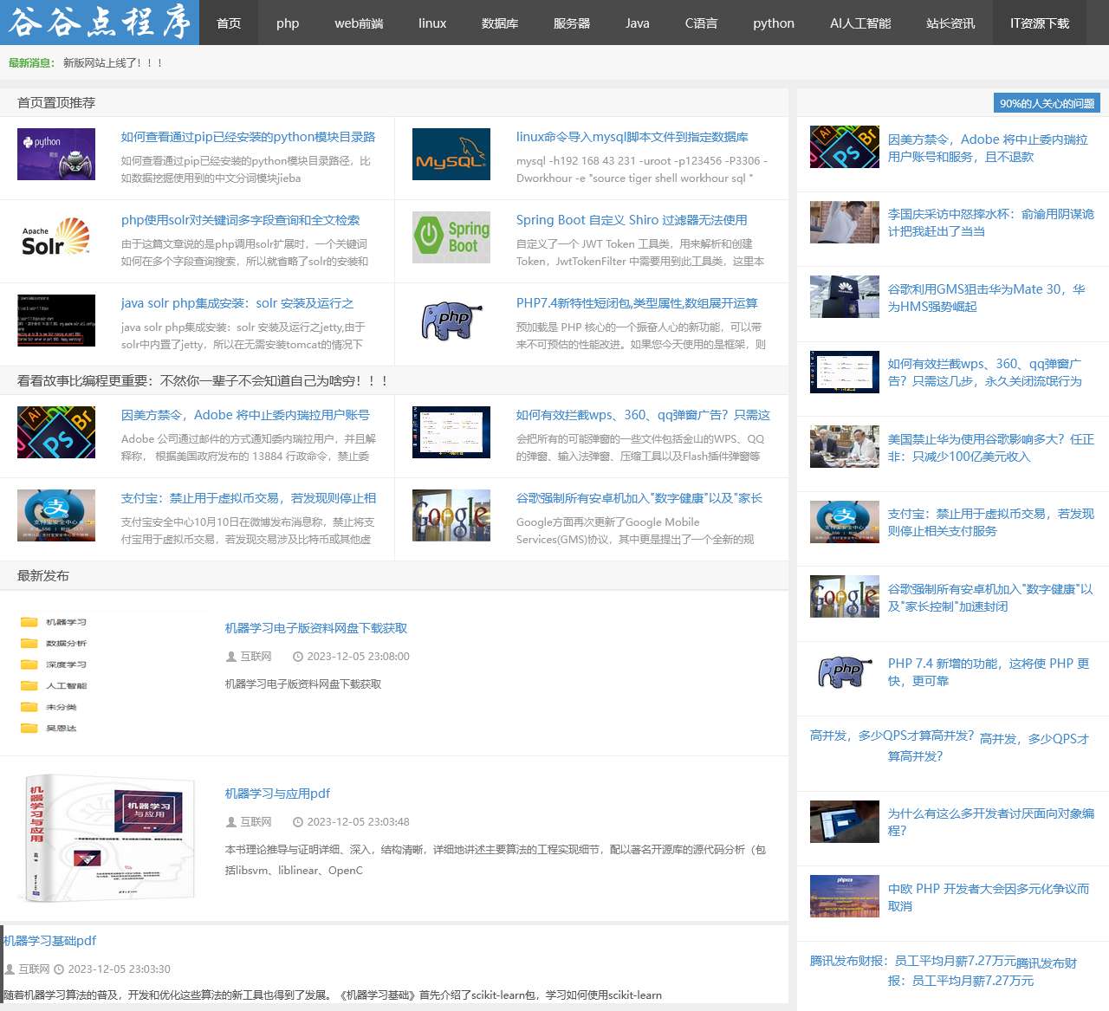Image resolution: width=1109 pixels, height=1011 pixels.
Task: Click the Adobe PS icon in sidebar
Action: [x=844, y=146]
